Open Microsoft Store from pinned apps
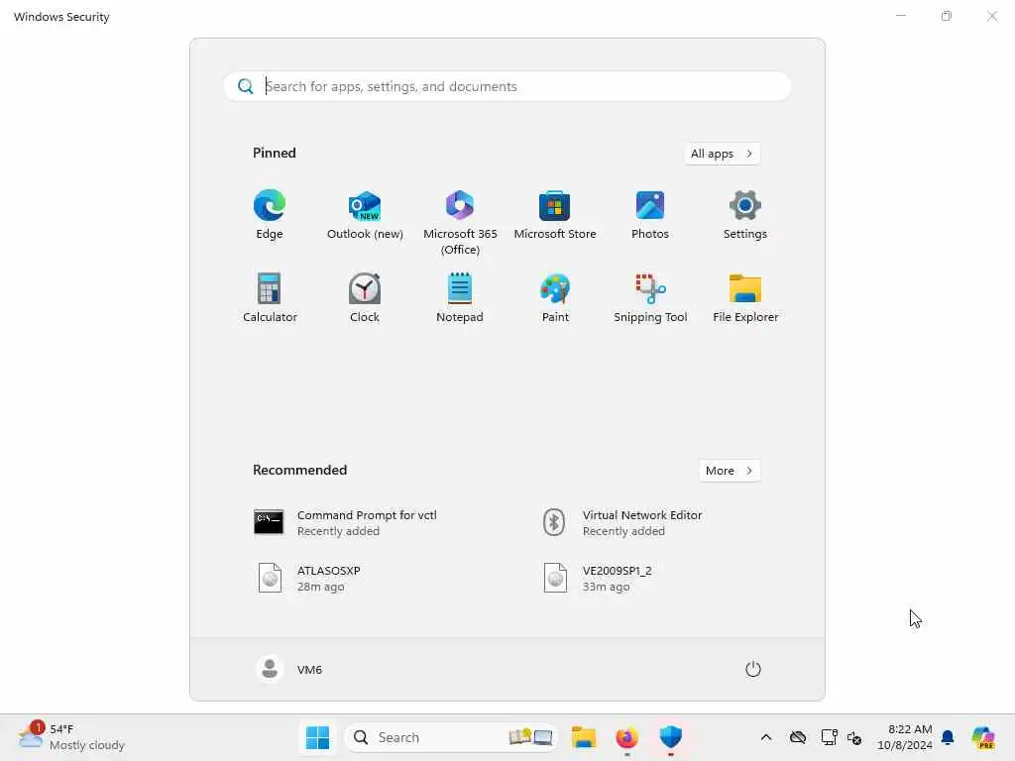The height and width of the screenshot is (761, 1015). click(x=555, y=215)
